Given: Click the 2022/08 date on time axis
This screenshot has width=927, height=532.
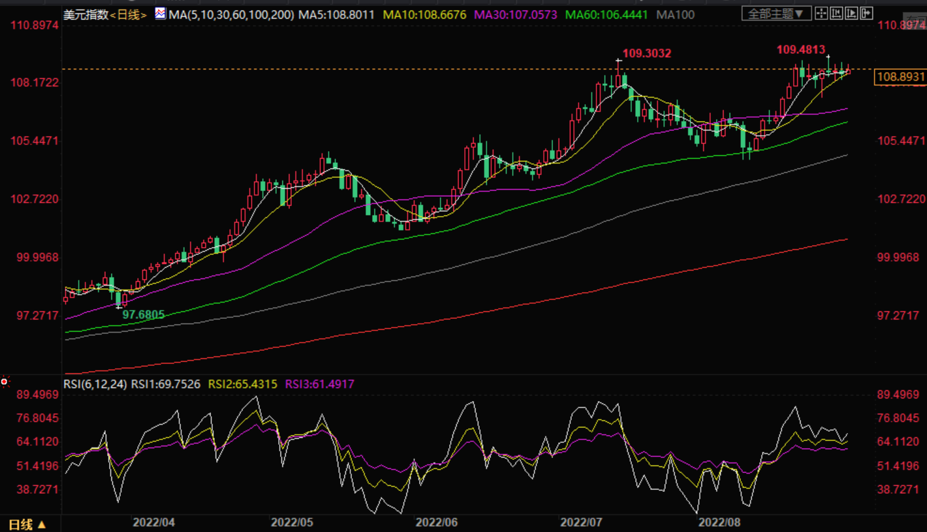Looking at the screenshot, I should pyautogui.click(x=719, y=523).
